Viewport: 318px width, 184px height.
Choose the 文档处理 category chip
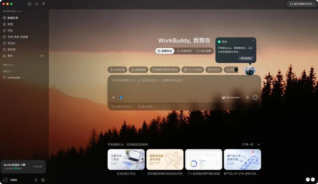(x=117, y=70)
